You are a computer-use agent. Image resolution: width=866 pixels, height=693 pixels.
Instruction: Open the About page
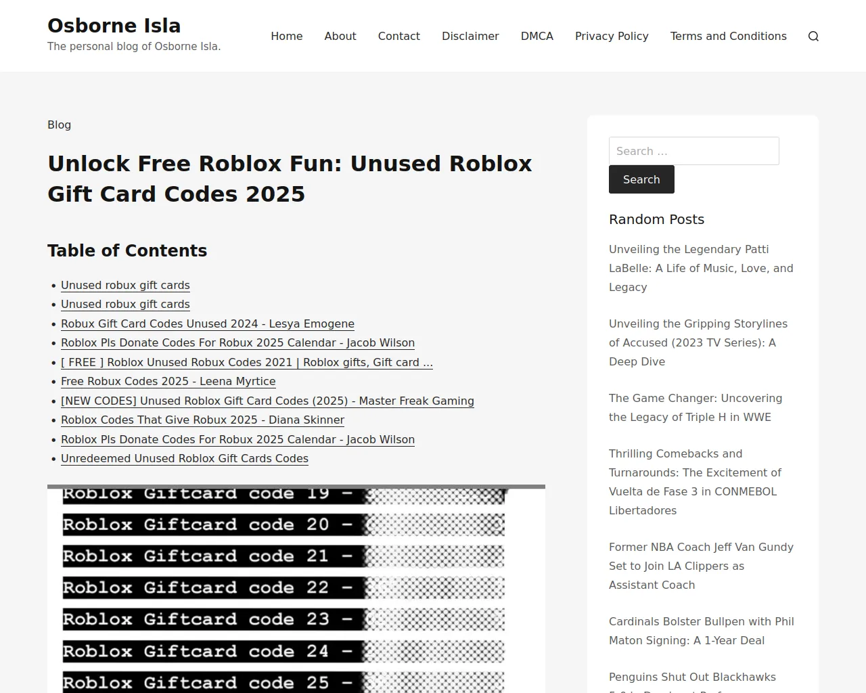click(340, 36)
